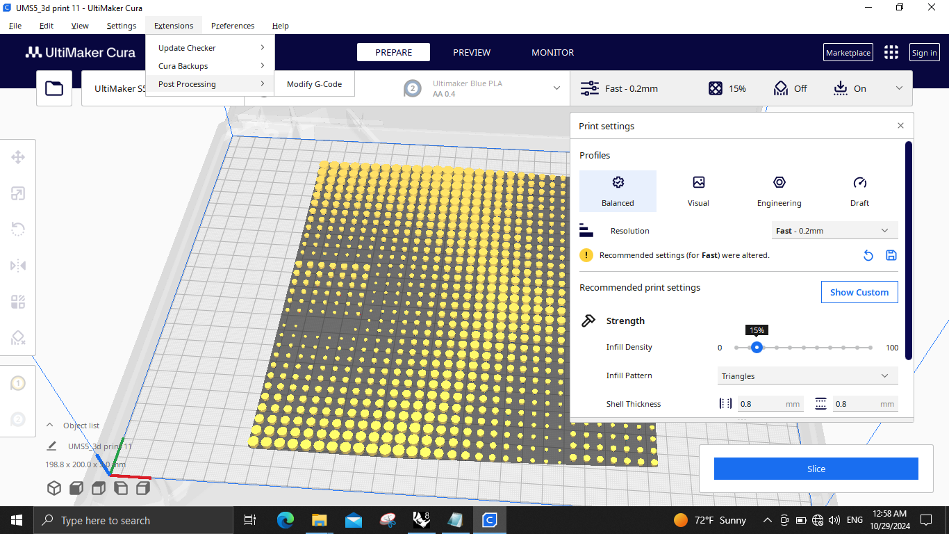
Task: Open the Resolution dropdown Fast 0.2mm
Action: pyautogui.click(x=834, y=231)
